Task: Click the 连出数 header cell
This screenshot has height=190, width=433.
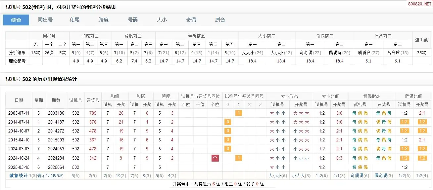Action: 422,40
